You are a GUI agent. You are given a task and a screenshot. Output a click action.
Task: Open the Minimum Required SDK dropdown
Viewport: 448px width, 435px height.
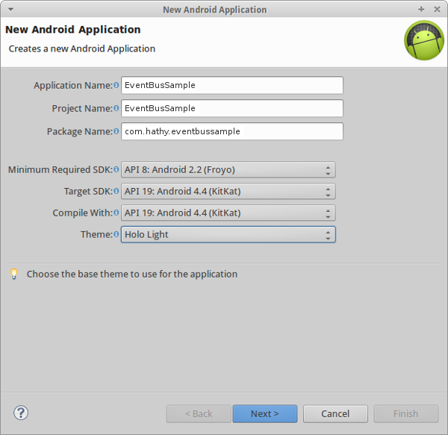[228, 170]
